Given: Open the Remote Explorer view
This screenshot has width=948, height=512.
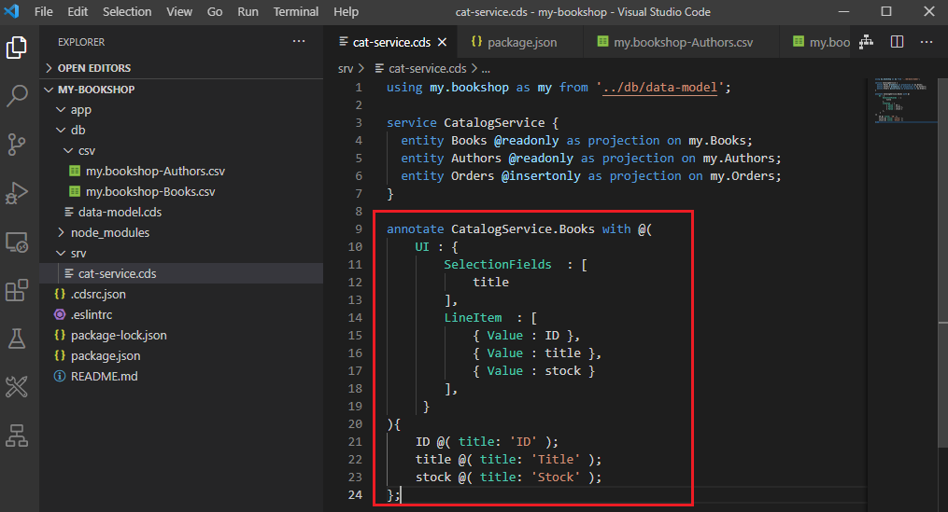Looking at the screenshot, I should point(18,242).
